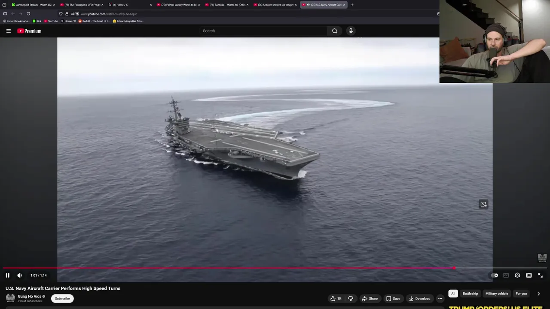
Task: Select the Battleship filter chip
Action: [x=470, y=294]
